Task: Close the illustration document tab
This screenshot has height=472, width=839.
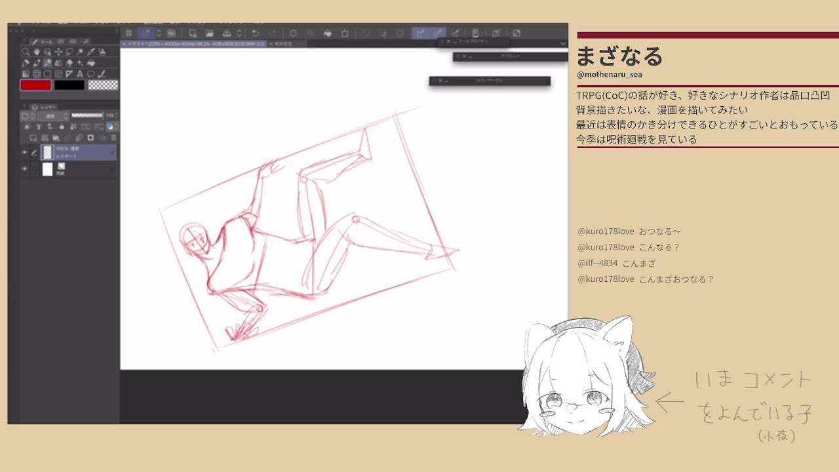Action: (x=124, y=44)
